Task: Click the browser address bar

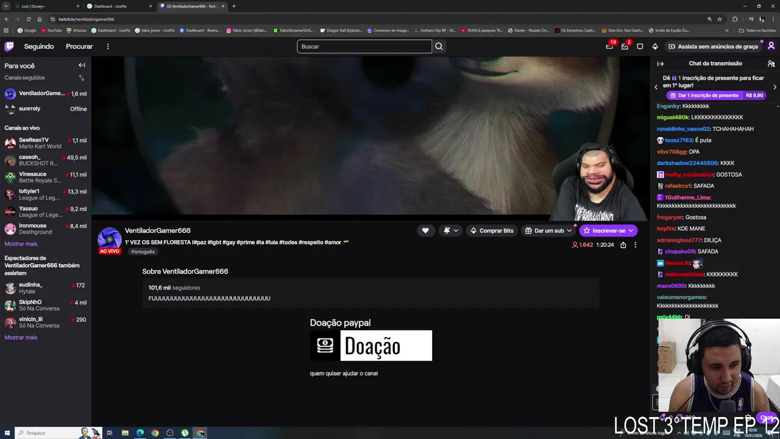Action: (x=378, y=19)
